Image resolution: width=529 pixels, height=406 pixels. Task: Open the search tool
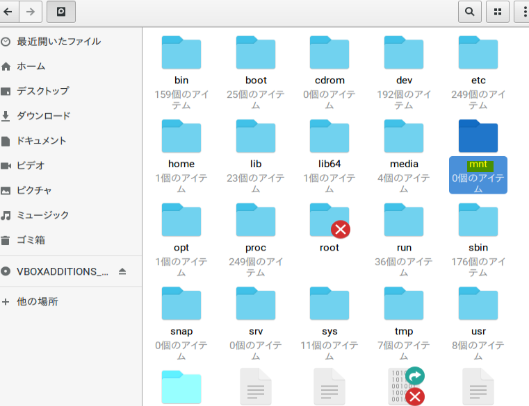coord(470,11)
